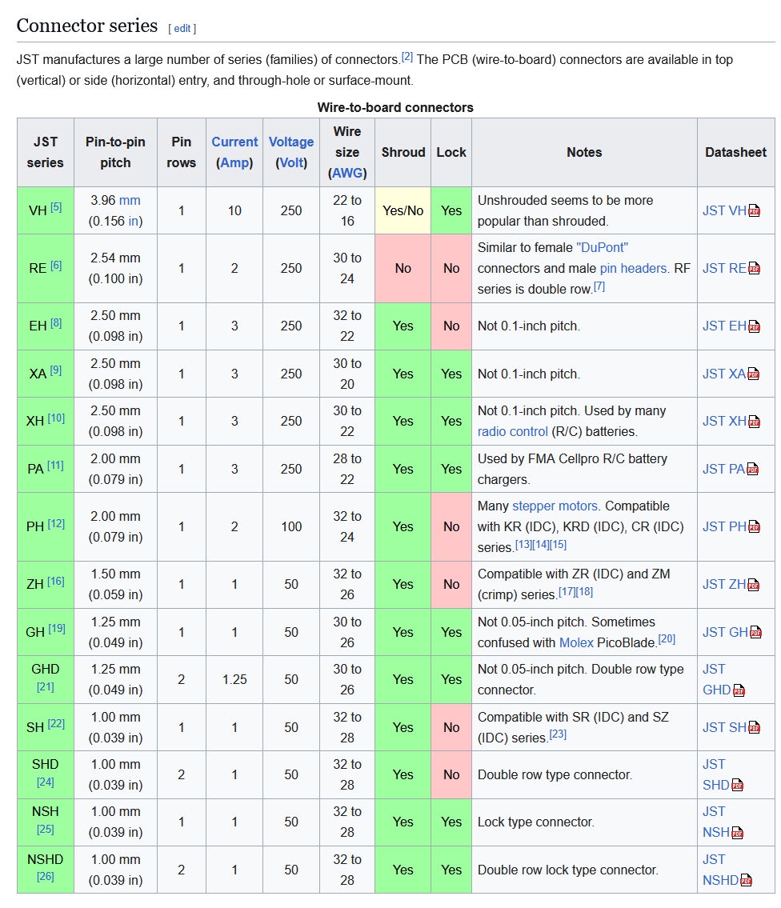Follow the mm link in VH pitch cell
The height and width of the screenshot is (908, 781).
130,200
